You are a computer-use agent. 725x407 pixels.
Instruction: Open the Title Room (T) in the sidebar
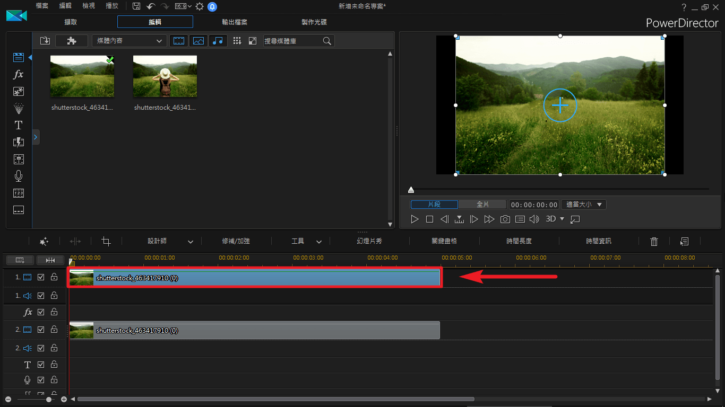[19, 125]
